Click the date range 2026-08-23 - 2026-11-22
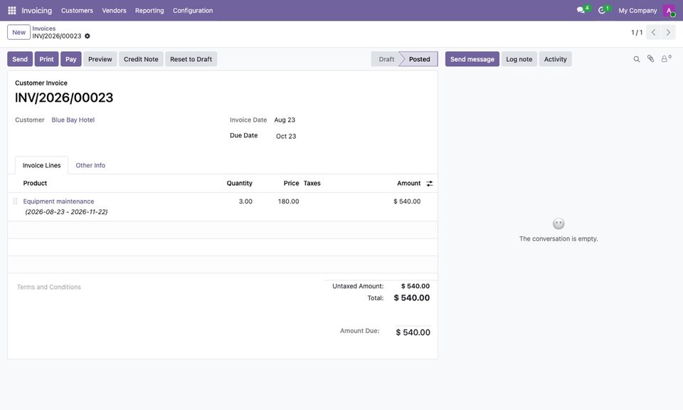This screenshot has width=683, height=410. 66,211
